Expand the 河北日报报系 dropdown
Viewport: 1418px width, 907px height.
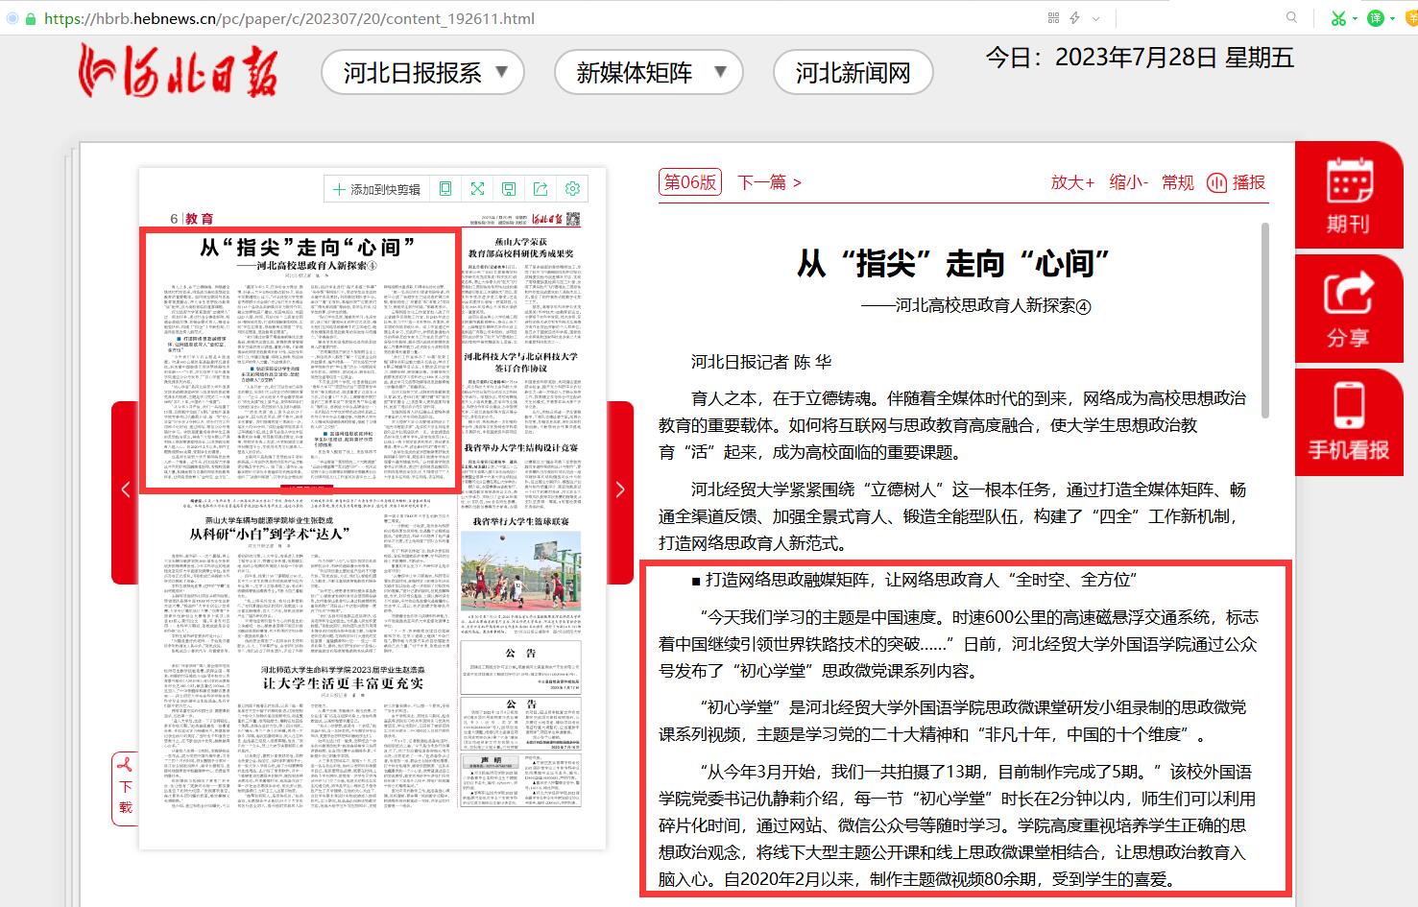tap(423, 73)
